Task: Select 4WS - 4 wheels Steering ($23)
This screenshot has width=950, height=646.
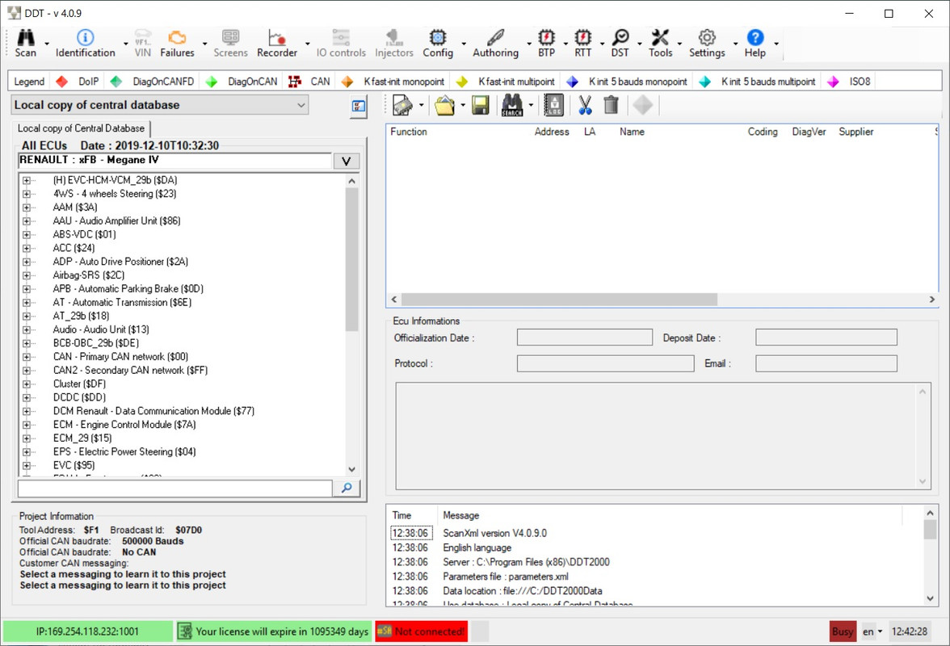Action: tap(115, 194)
